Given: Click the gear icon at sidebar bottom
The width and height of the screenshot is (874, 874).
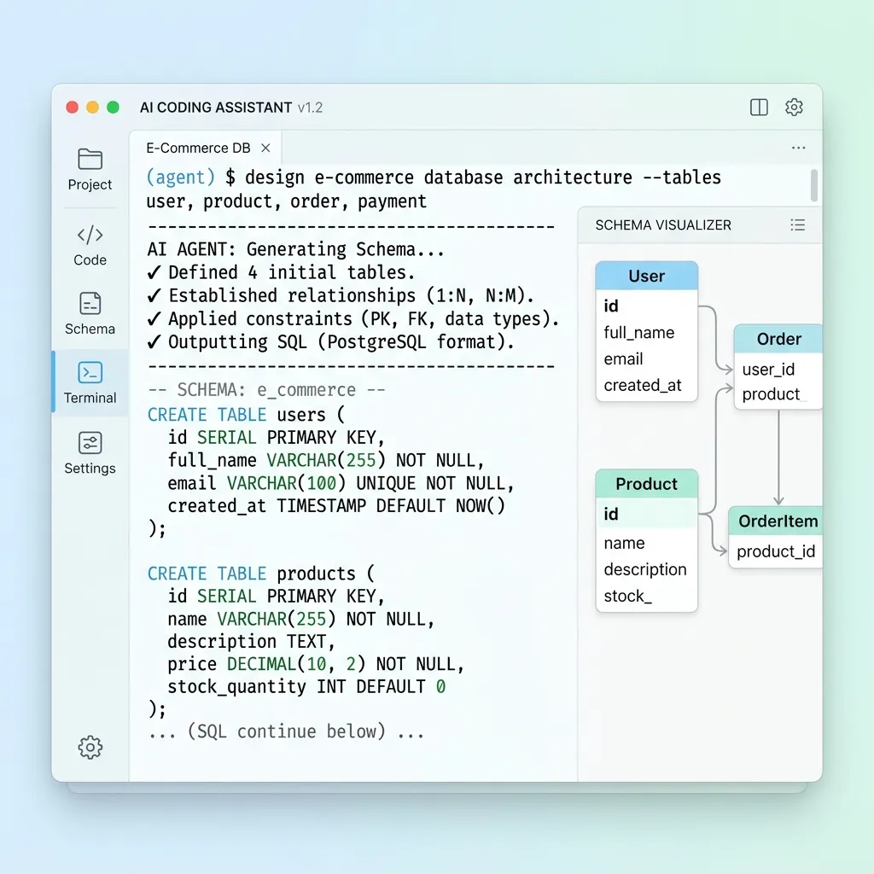Looking at the screenshot, I should (x=90, y=747).
